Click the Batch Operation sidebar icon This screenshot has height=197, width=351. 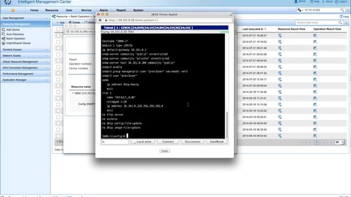3,39
